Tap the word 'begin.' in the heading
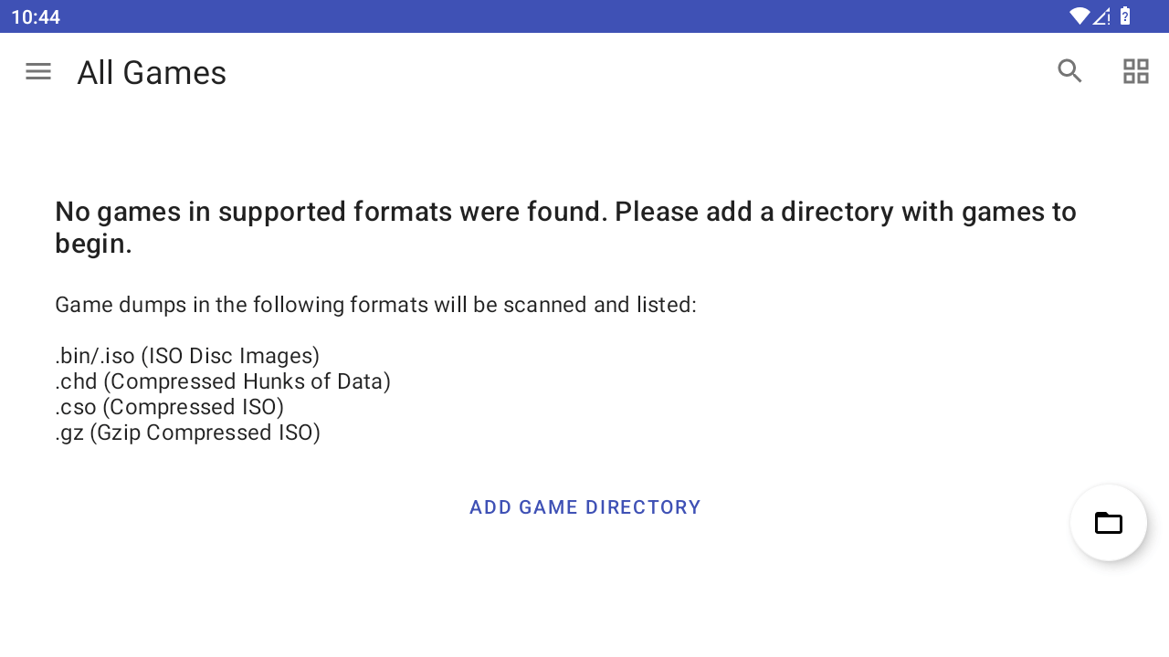This screenshot has height=657, width=1169. click(x=93, y=244)
